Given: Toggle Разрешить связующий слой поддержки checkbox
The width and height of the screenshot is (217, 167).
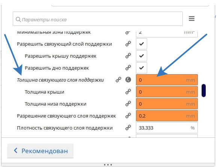Looking at the screenshot, I should pos(142,44).
